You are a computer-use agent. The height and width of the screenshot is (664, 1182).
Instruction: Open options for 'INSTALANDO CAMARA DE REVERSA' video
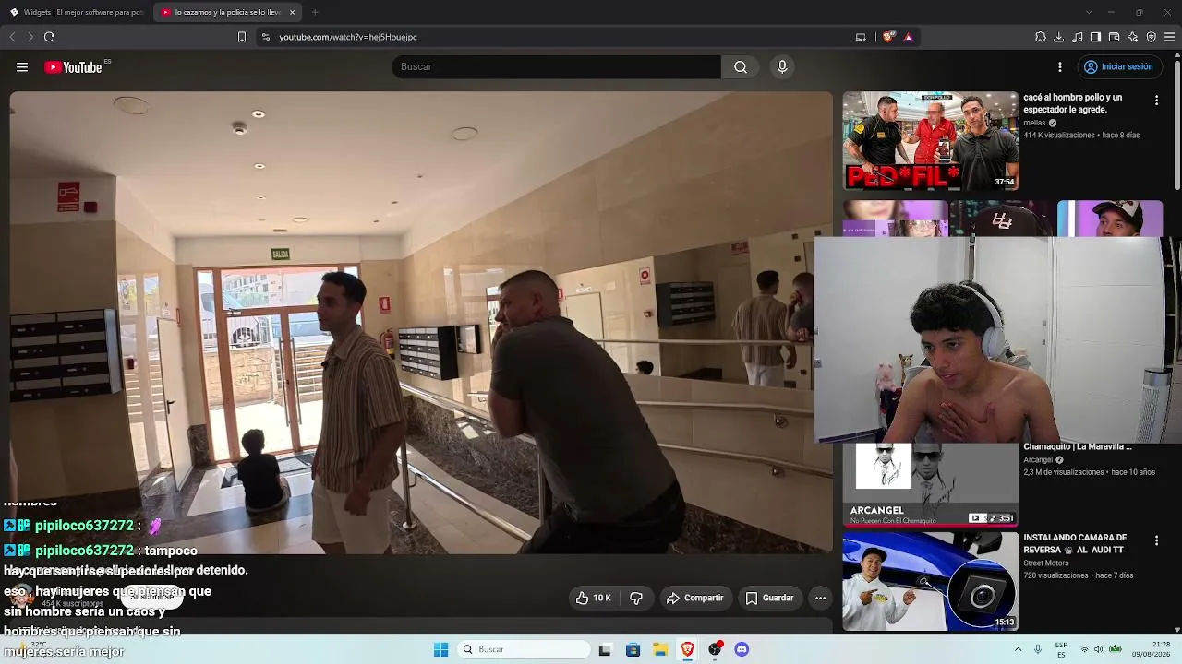(1156, 539)
